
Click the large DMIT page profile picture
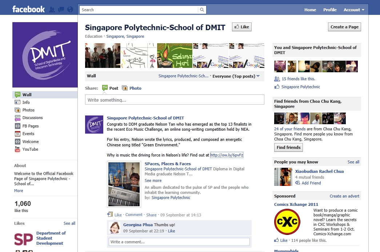point(45,55)
